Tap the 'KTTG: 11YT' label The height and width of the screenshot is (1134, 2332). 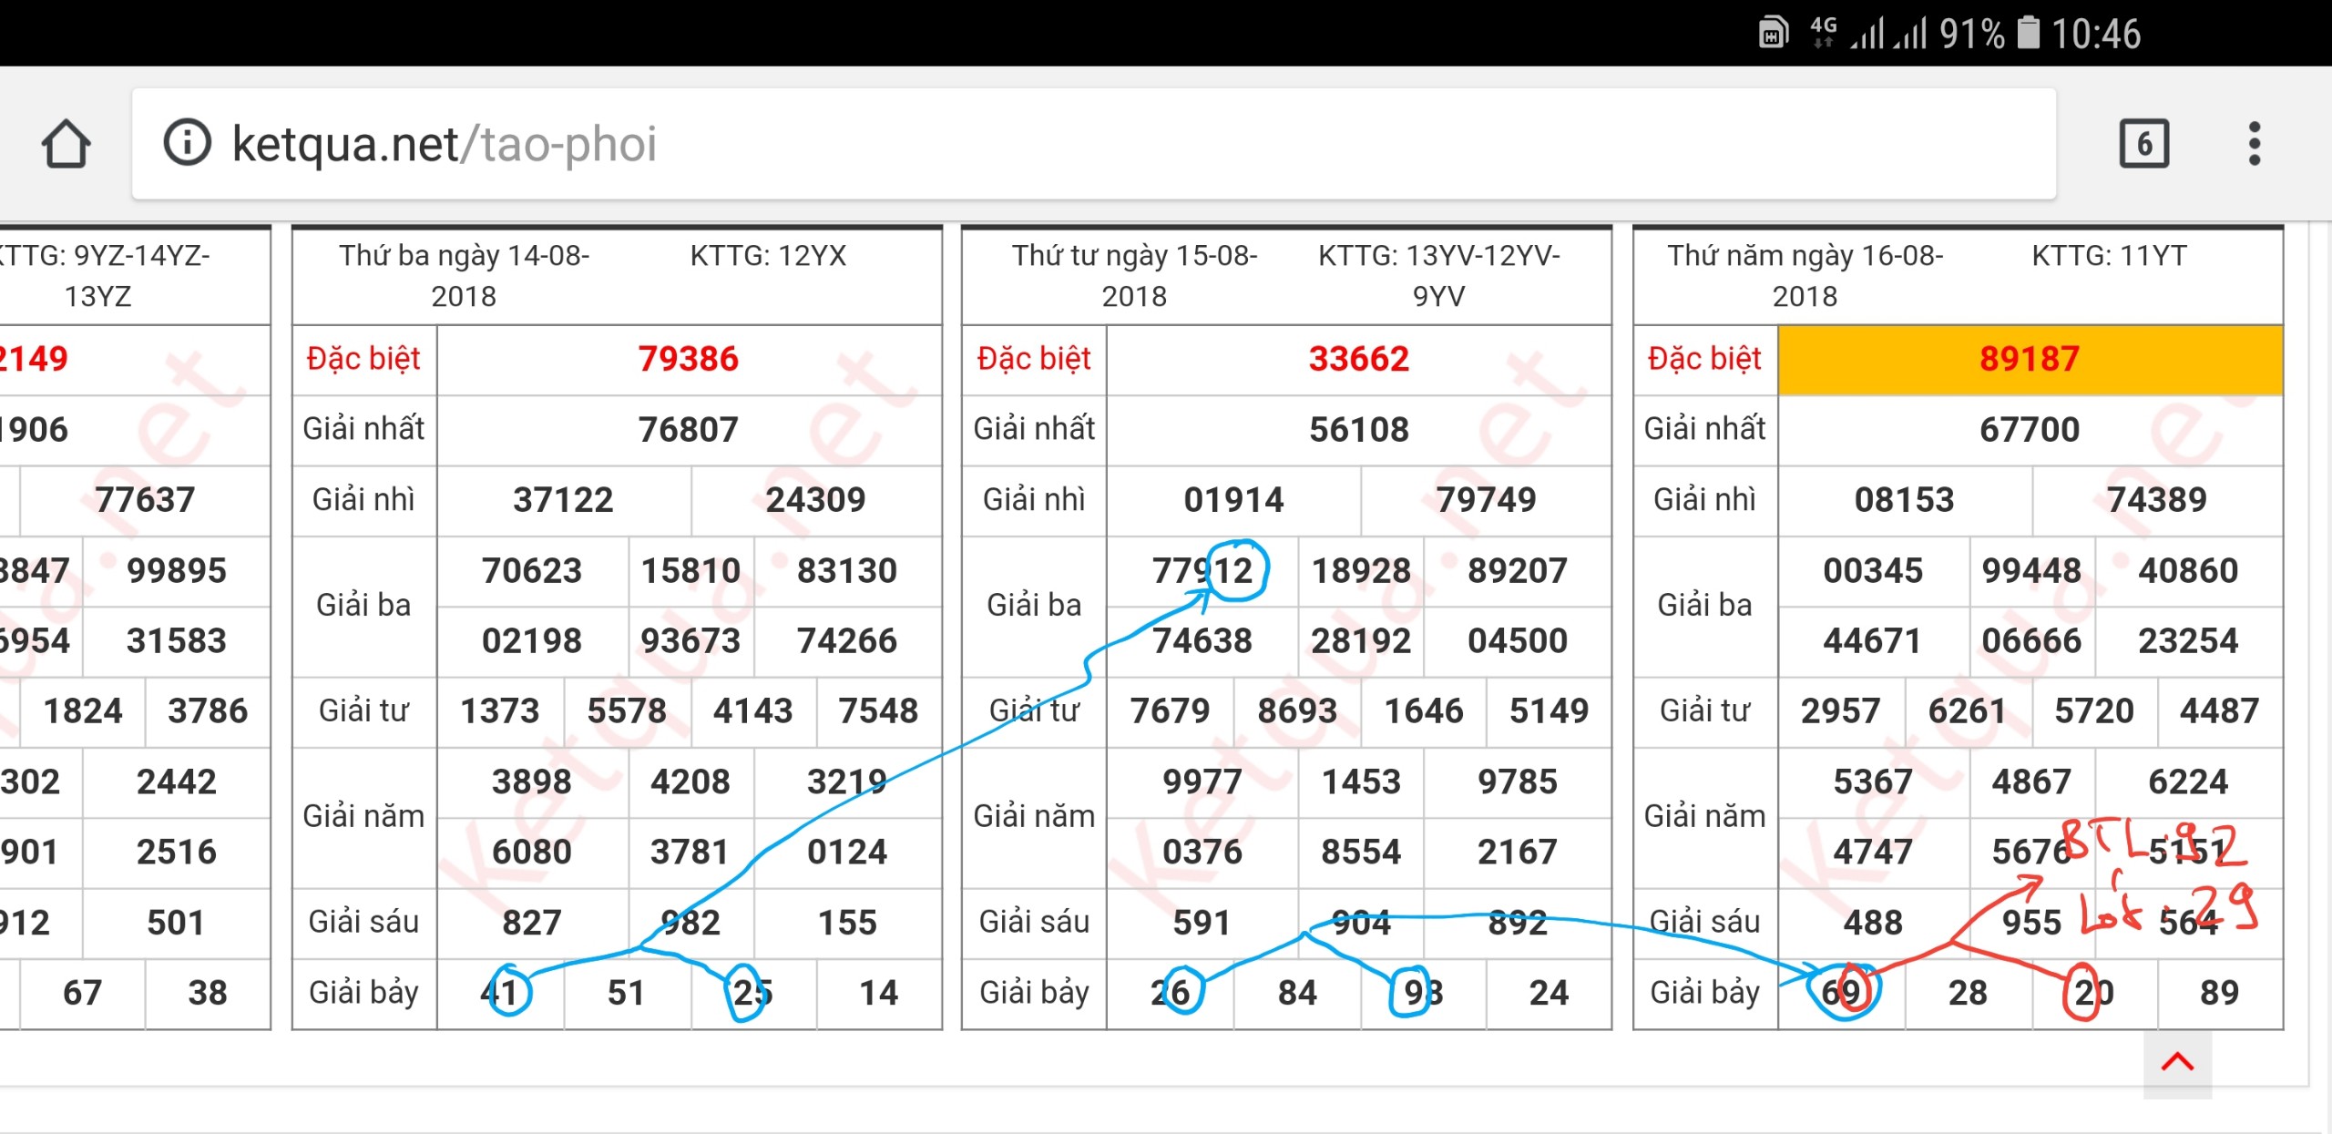click(2108, 256)
